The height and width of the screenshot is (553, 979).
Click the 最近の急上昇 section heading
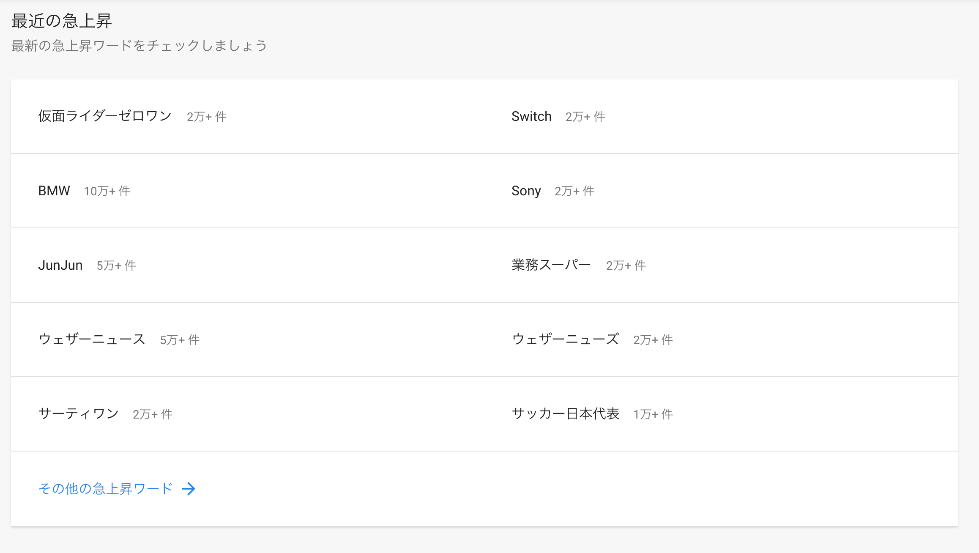(x=62, y=21)
